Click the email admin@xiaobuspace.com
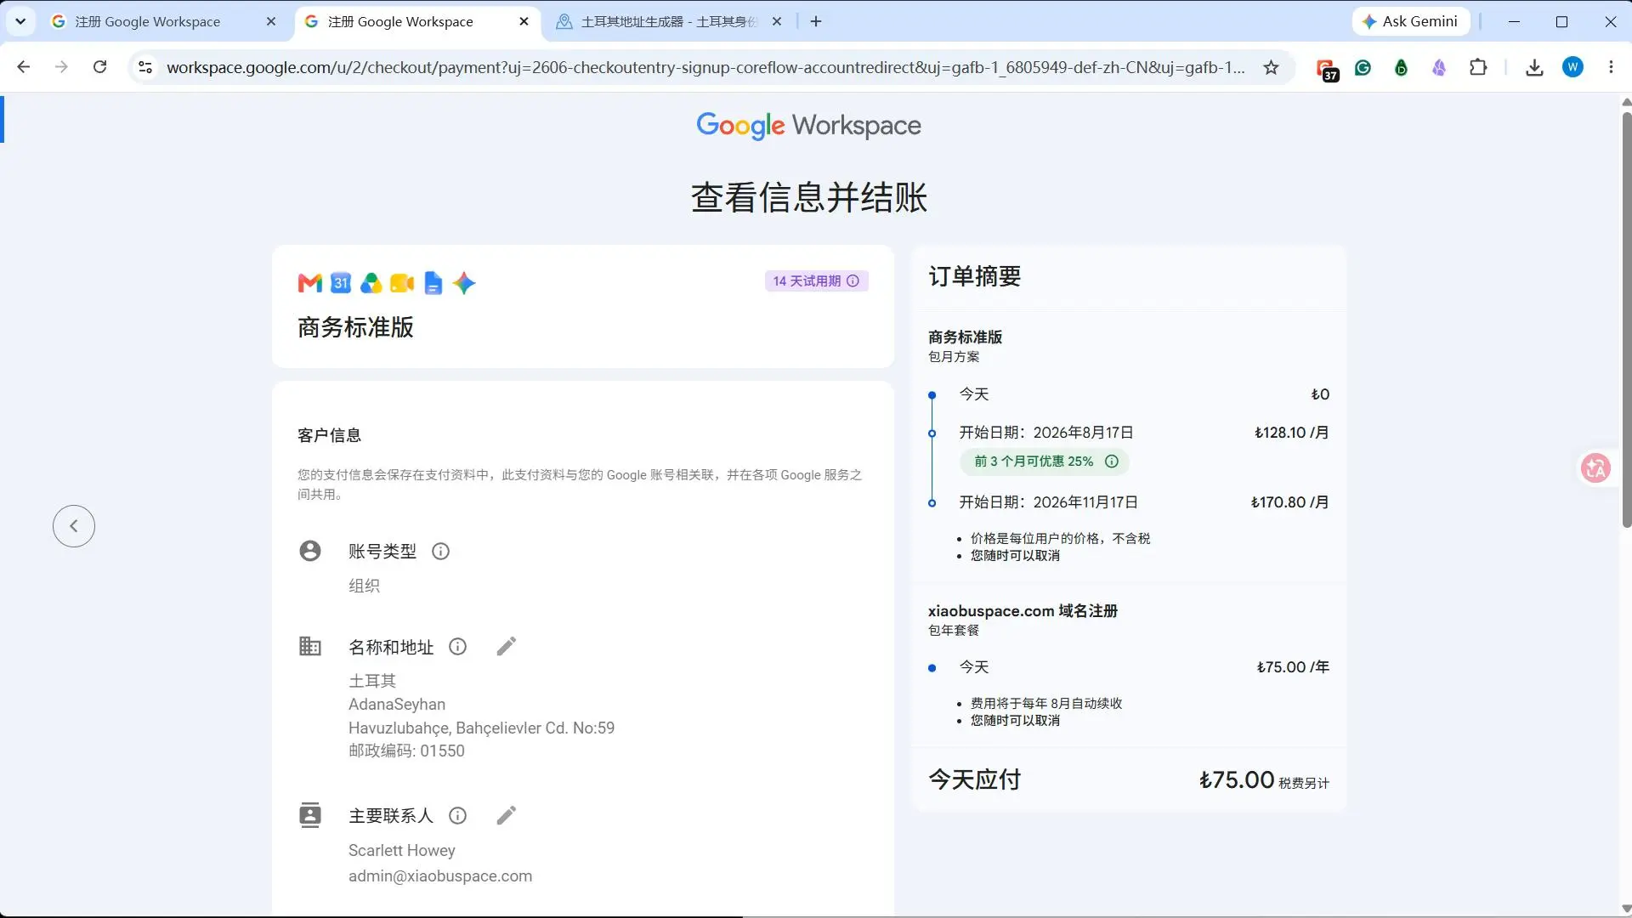The image size is (1632, 918). coord(440,876)
